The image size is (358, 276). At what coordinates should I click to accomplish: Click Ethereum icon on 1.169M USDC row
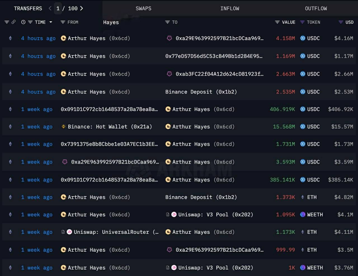click(10, 56)
